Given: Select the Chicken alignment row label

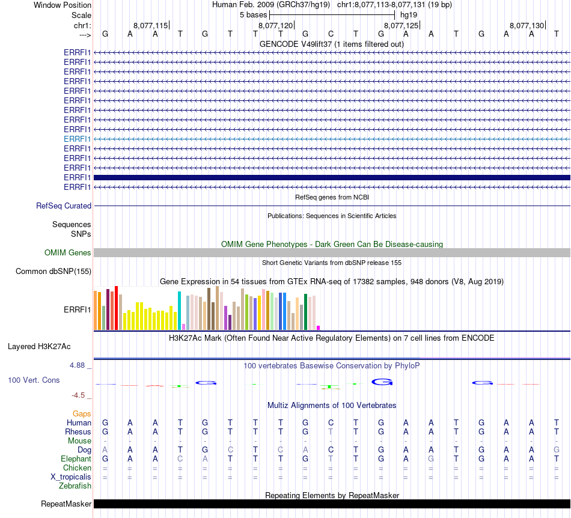Looking at the screenshot, I should click(x=77, y=468).
